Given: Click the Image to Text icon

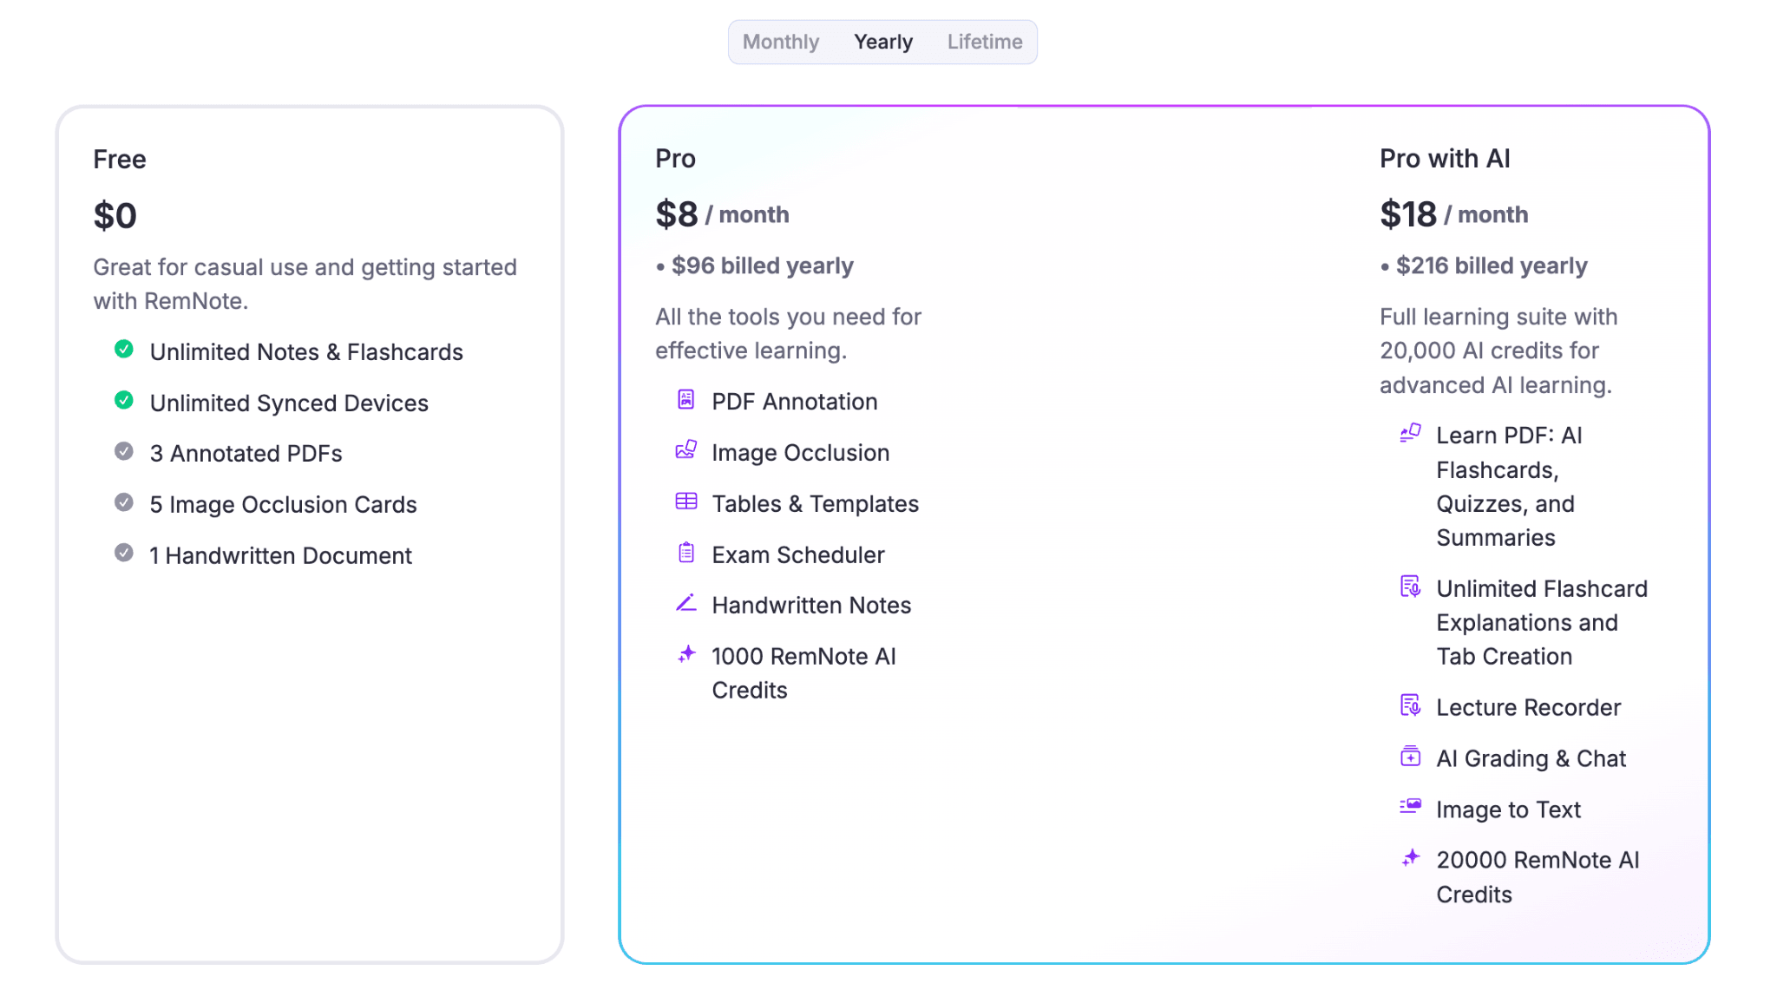Looking at the screenshot, I should click(1411, 807).
